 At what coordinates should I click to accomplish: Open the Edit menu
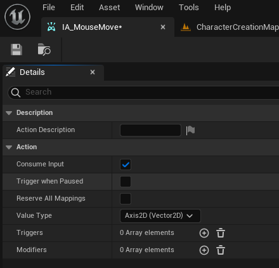coord(77,8)
